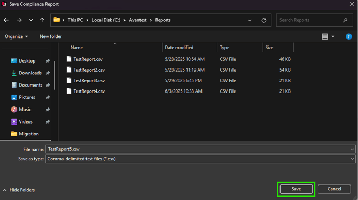Click the 54 KB size cell
Image resolution: width=358 pixels, height=200 pixels.
285,70
